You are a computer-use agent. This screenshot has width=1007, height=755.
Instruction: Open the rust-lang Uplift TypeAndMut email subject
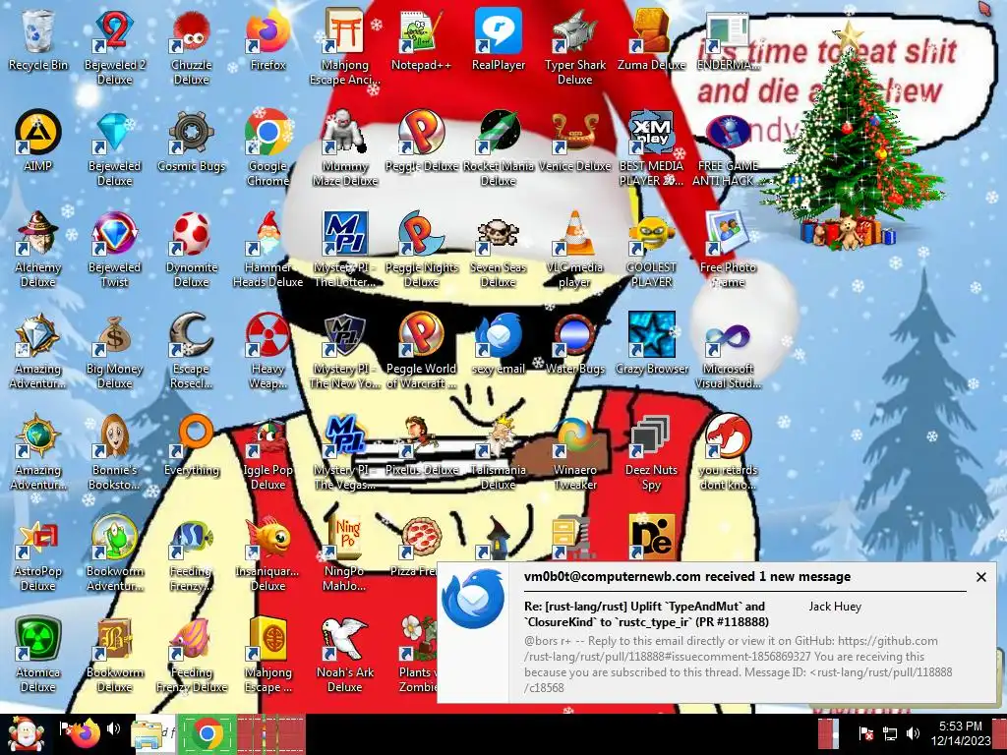coord(646,613)
